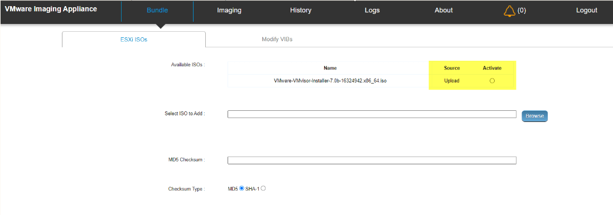View the Logs menu
This screenshot has width=613, height=215.
(x=372, y=11)
